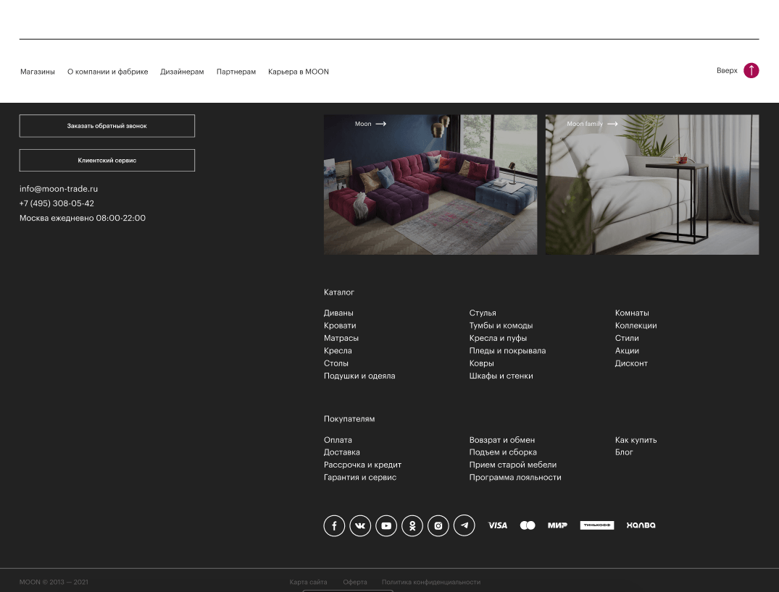The image size is (779, 592).
Task: Click the Instagram icon in footer
Action: (438, 526)
